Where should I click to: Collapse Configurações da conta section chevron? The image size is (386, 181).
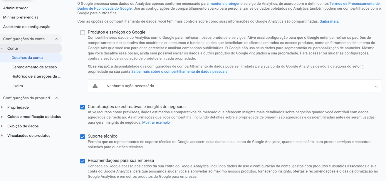(57, 39)
